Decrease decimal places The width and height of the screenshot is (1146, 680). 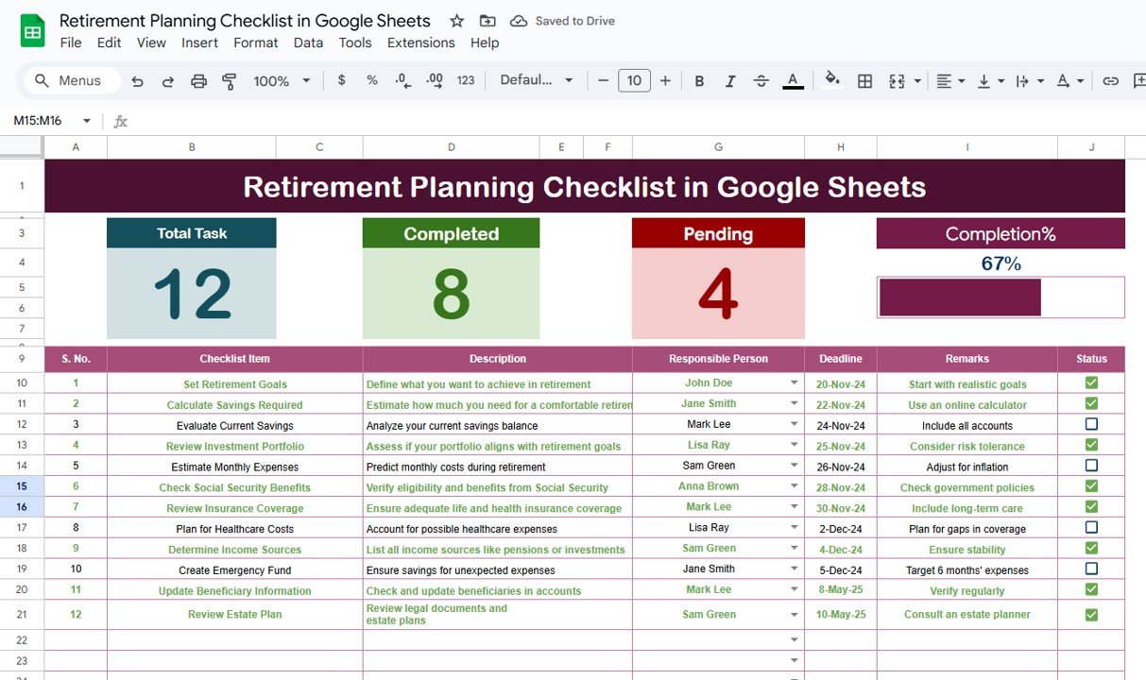402,80
